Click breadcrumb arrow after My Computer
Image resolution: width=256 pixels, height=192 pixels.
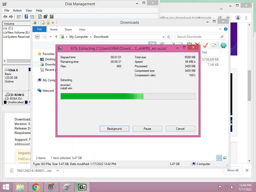click(x=91, y=37)
